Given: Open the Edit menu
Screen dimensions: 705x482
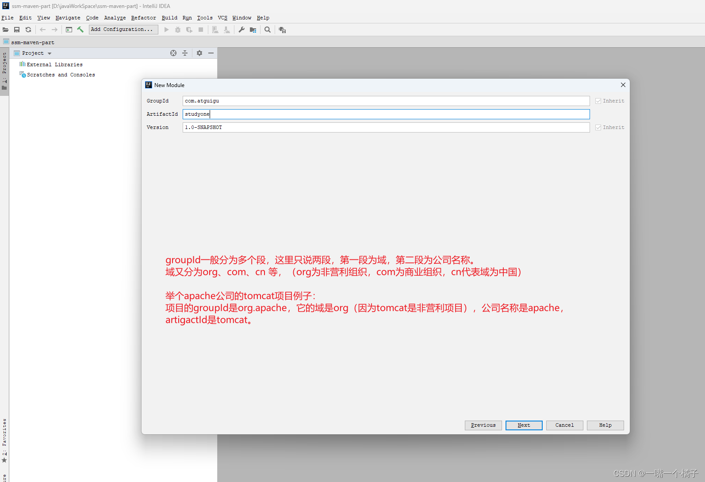Looking at the screenshot, I should (x=25, y=18).
